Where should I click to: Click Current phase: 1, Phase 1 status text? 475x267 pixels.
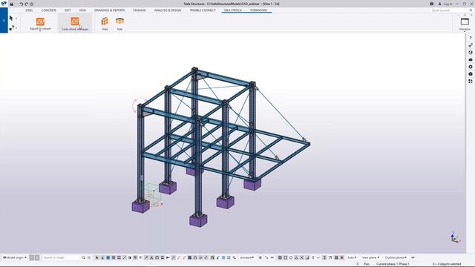tap(393, 264)
